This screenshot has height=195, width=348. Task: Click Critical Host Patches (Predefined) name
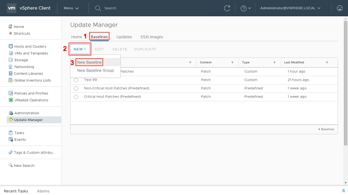[112, 96]
